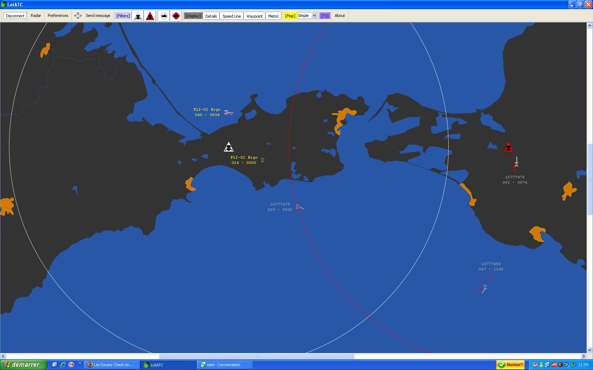Toggle the red enemy ship filter icon
Image resolution: width=593 pixels, height=370 pixels.
point(176,16)
